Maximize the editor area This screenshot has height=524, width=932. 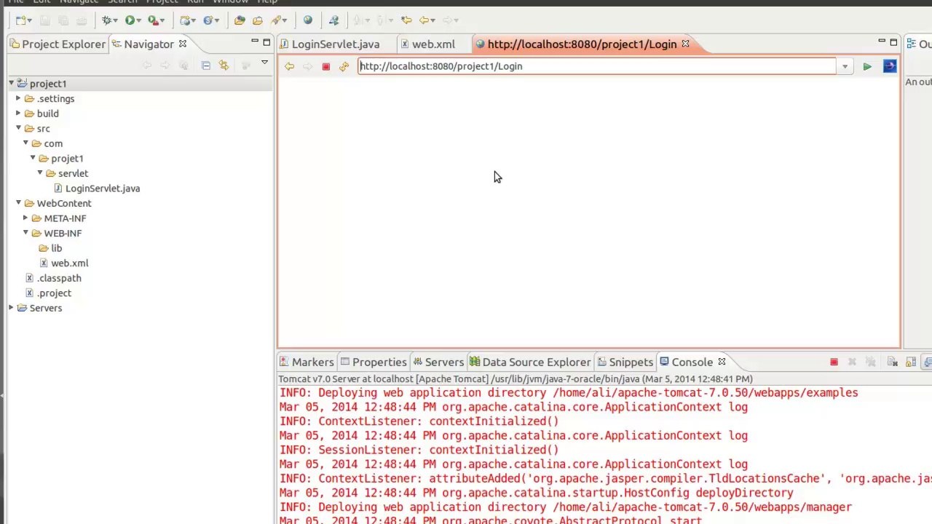(894, 42)
